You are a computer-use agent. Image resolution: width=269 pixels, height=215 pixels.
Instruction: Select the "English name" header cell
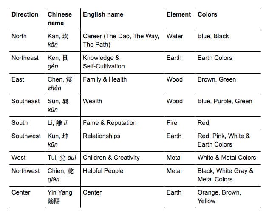tap(103, 14)
